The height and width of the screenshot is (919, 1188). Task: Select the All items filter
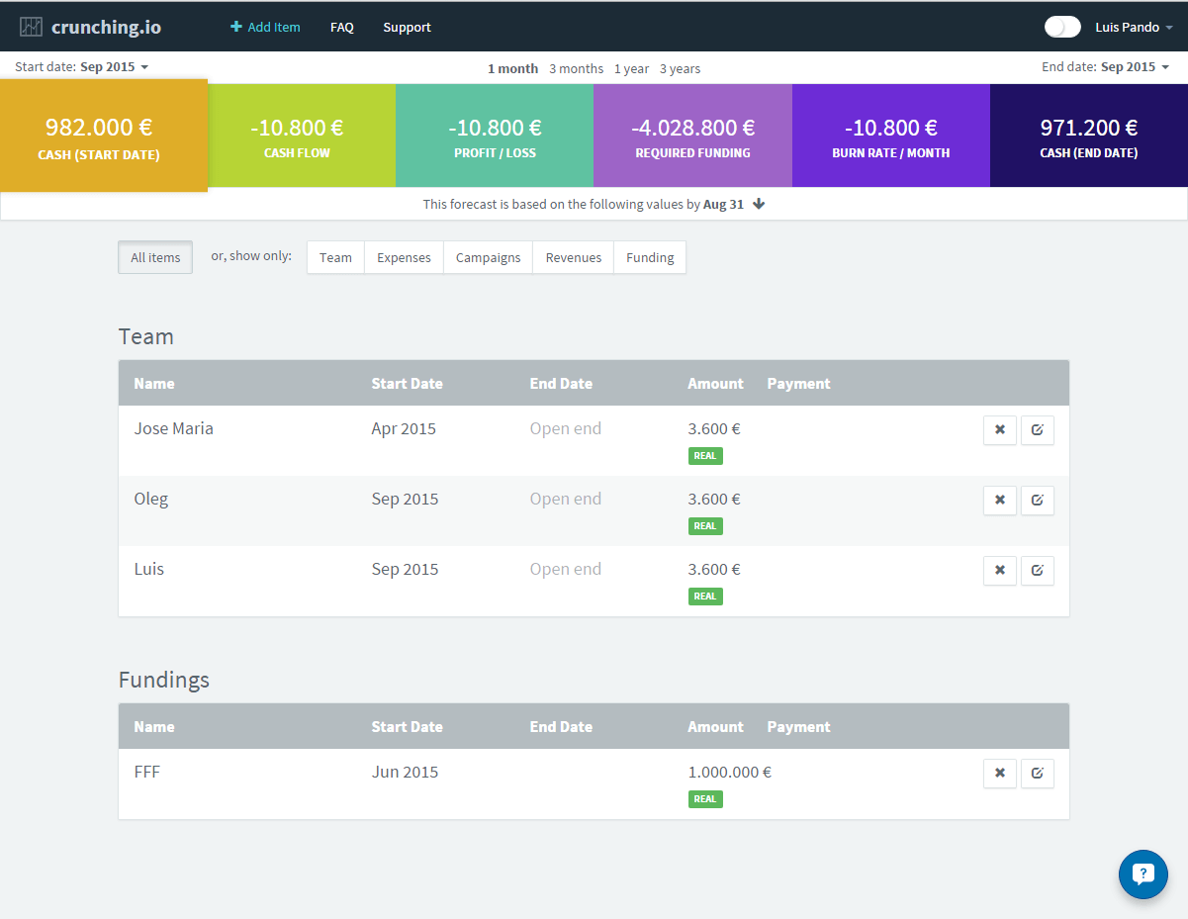[155, 258]
